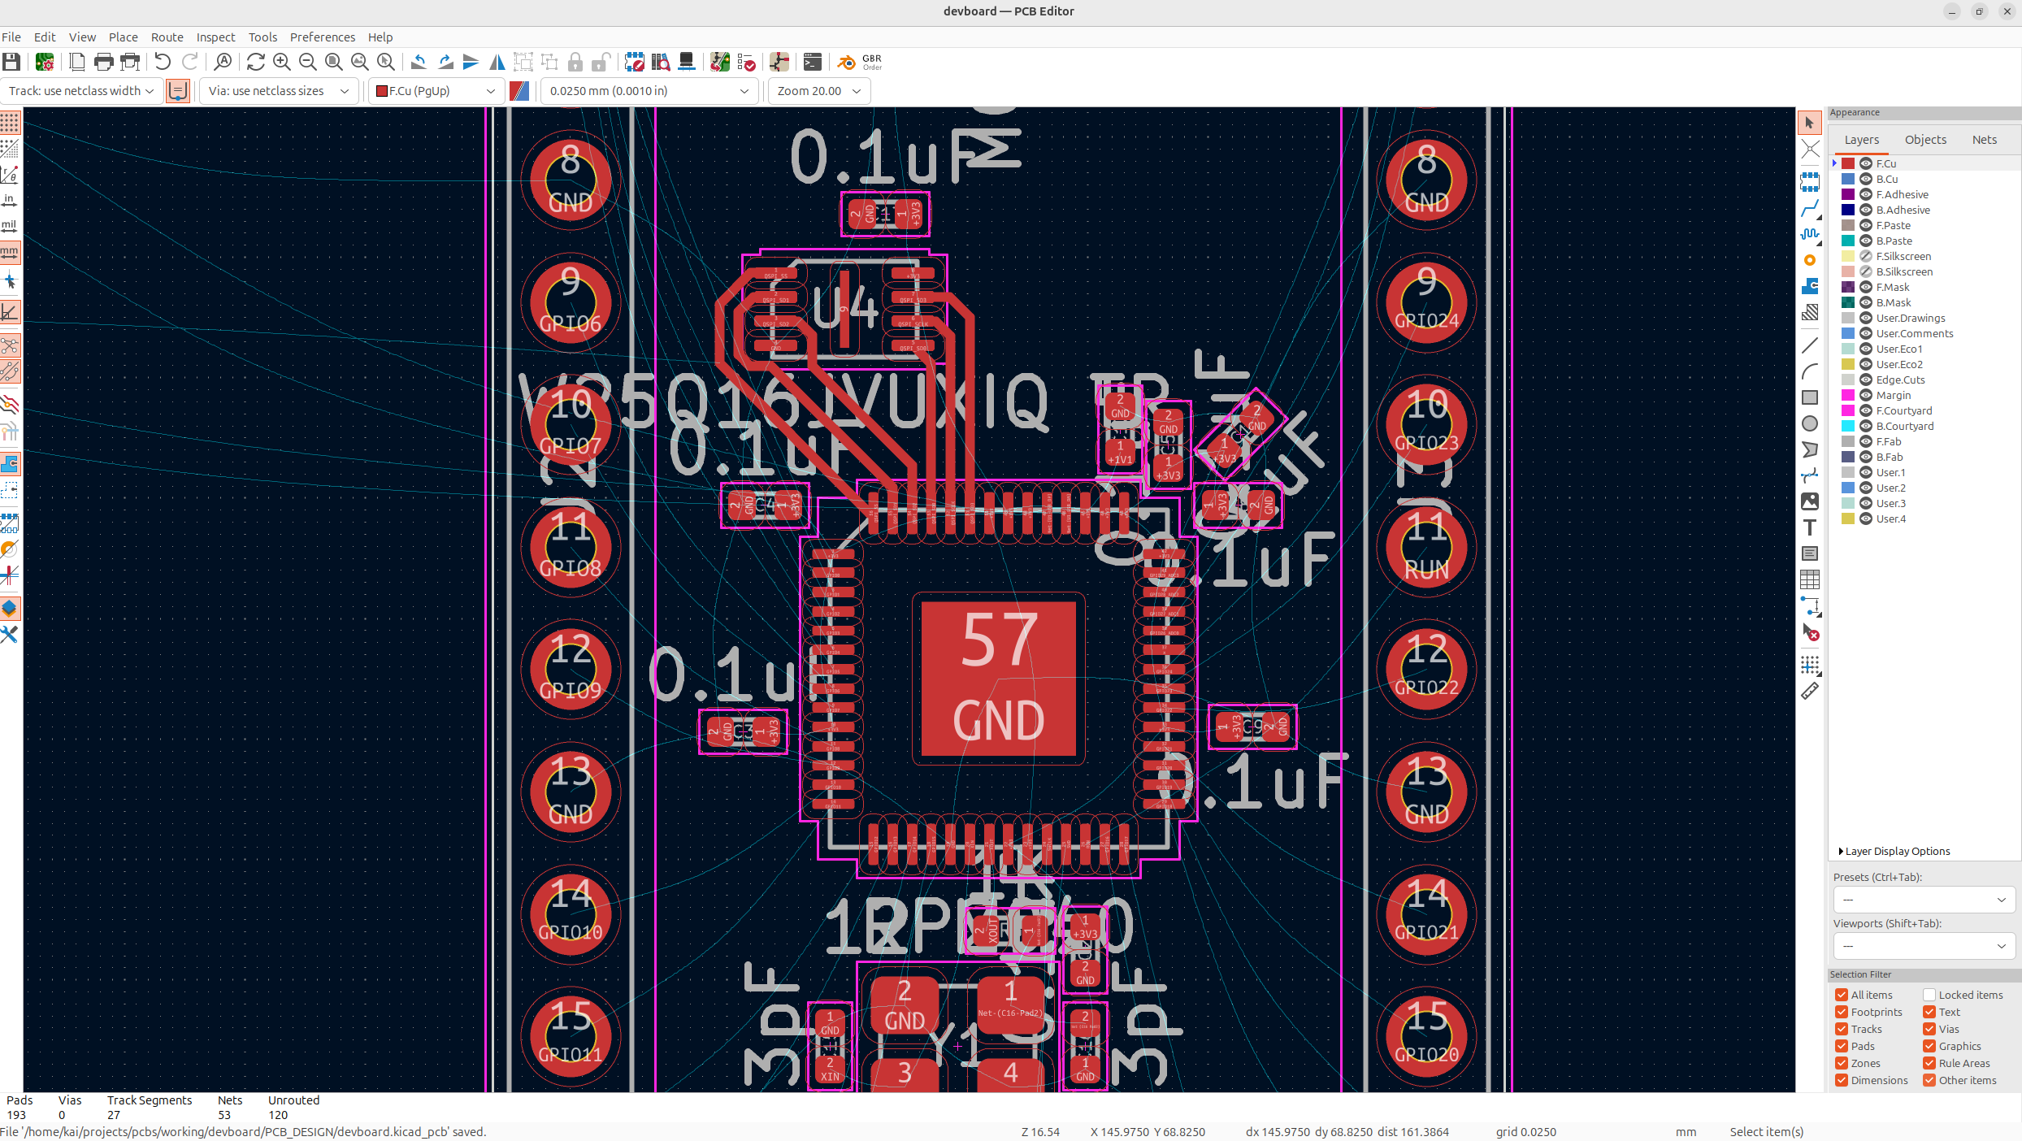The image size is (2022, 1141).
Task: Select the Add Vias tool
Action: click(x=1809, y=261)
